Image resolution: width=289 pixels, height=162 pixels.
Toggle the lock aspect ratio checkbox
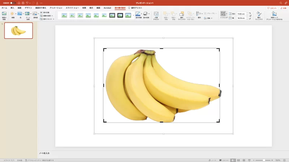coord(250,15)
